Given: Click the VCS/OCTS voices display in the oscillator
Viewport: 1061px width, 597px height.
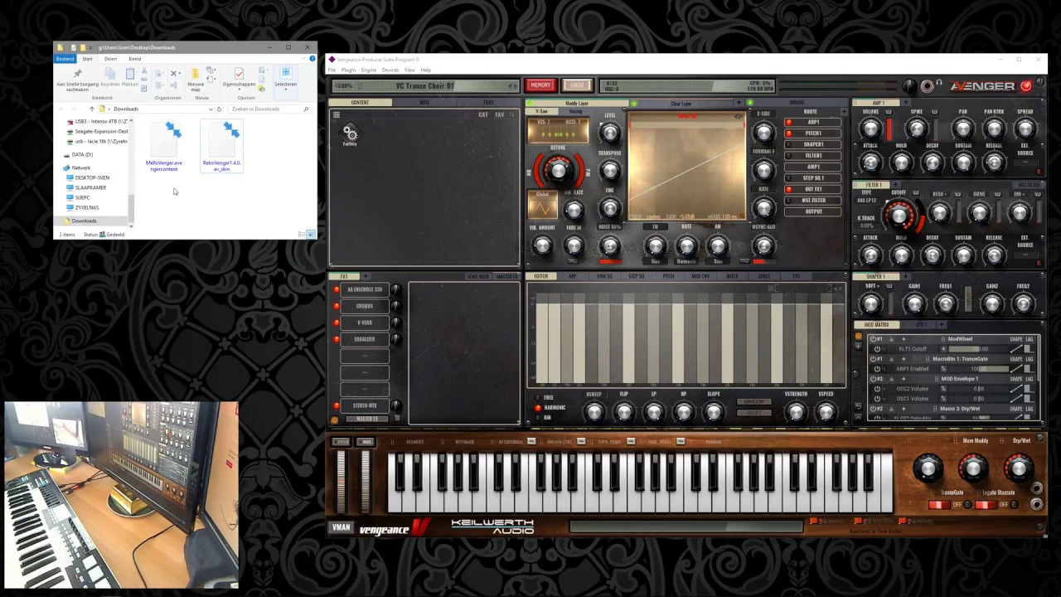Looking at the screenshot, I should tap(558, 129).
